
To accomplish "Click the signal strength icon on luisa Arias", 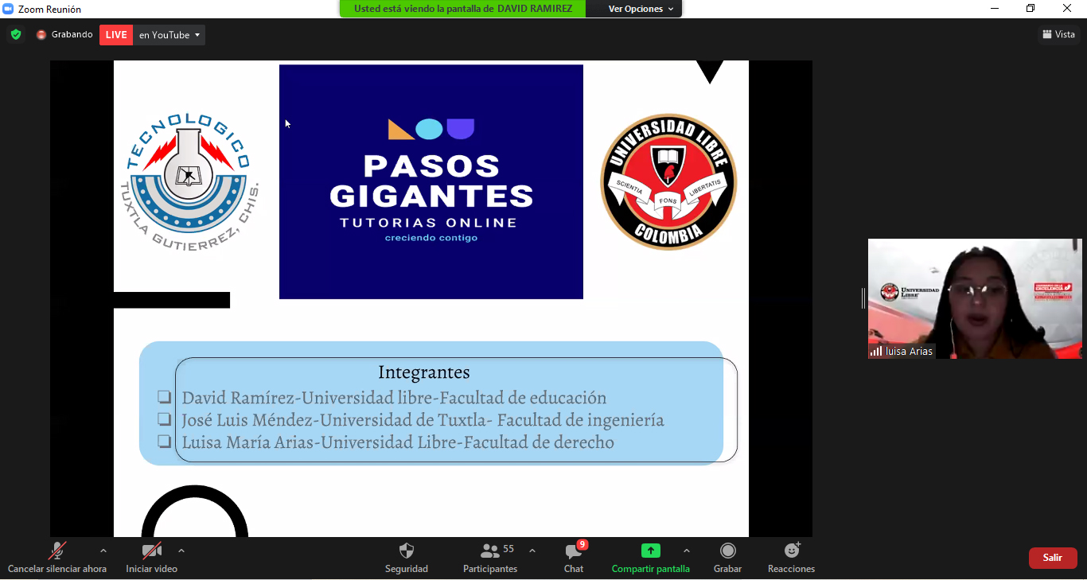I will pyautogui.click(x=876, y=351).
